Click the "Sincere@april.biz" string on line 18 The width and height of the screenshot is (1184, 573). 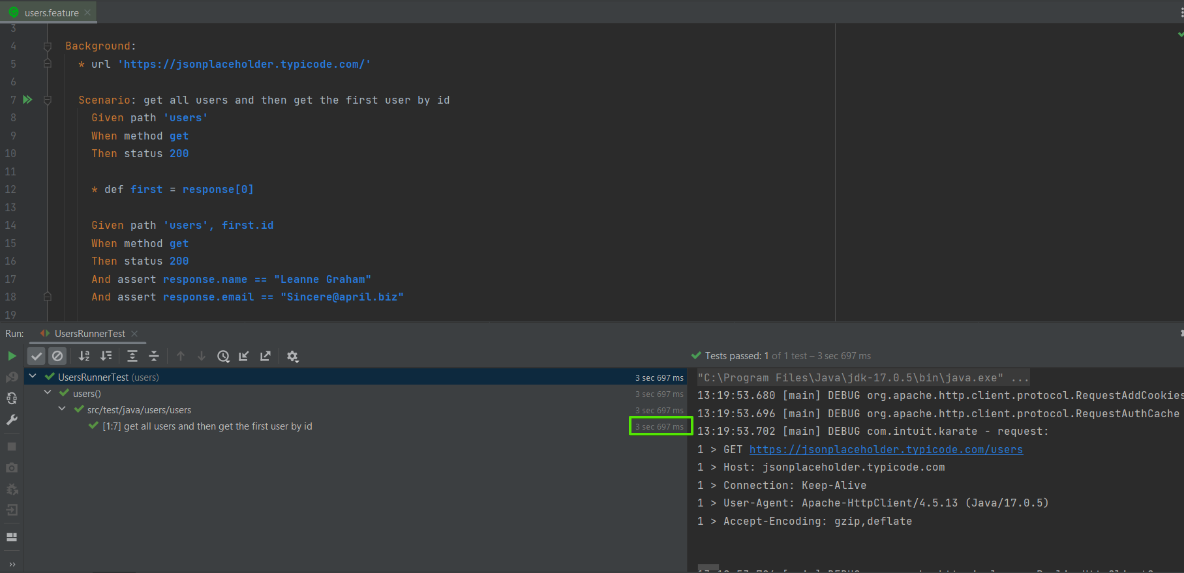[342, 297]
